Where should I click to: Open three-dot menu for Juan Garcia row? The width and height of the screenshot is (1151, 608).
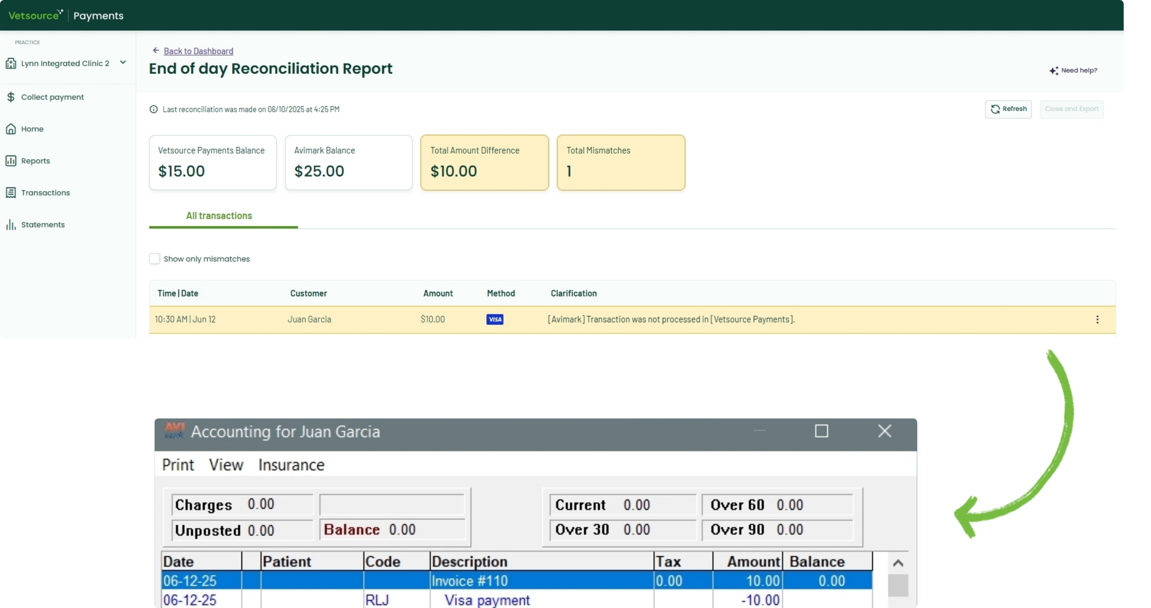click(x=1097, y=319)
